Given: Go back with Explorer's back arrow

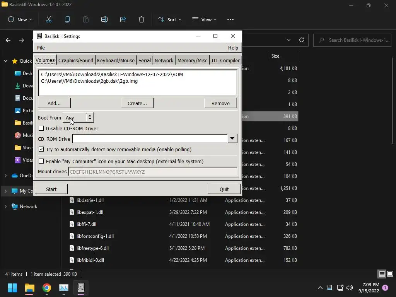Looking at the screenshot, I should [x=8, y=40].
